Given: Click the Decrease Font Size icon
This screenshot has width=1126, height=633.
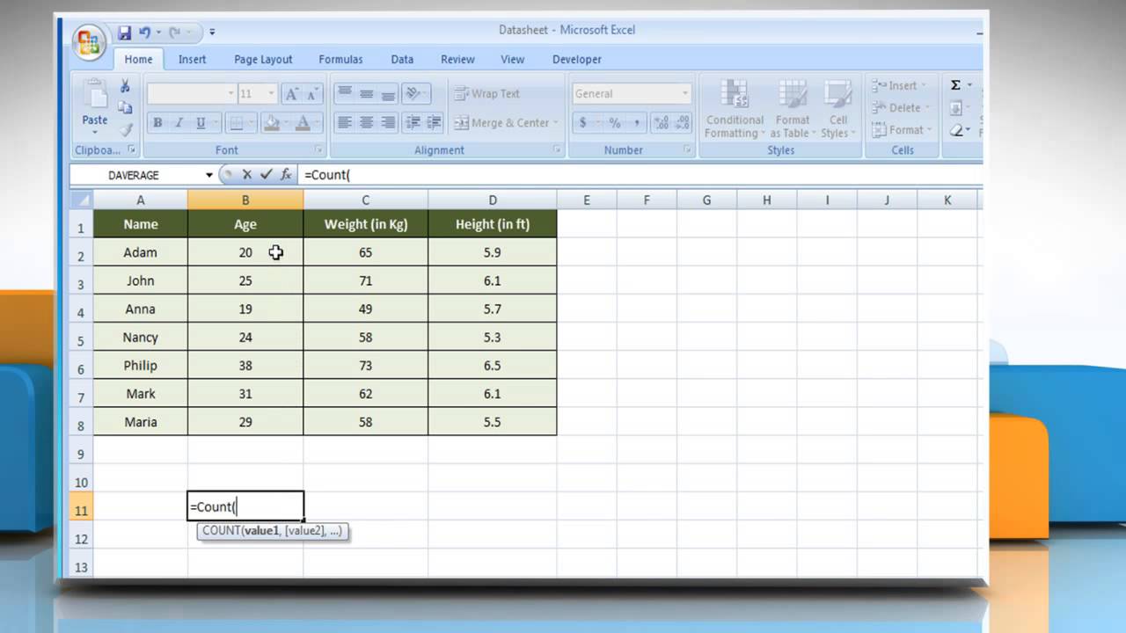Looking at the screenshot, I should [x=312, y=93].
